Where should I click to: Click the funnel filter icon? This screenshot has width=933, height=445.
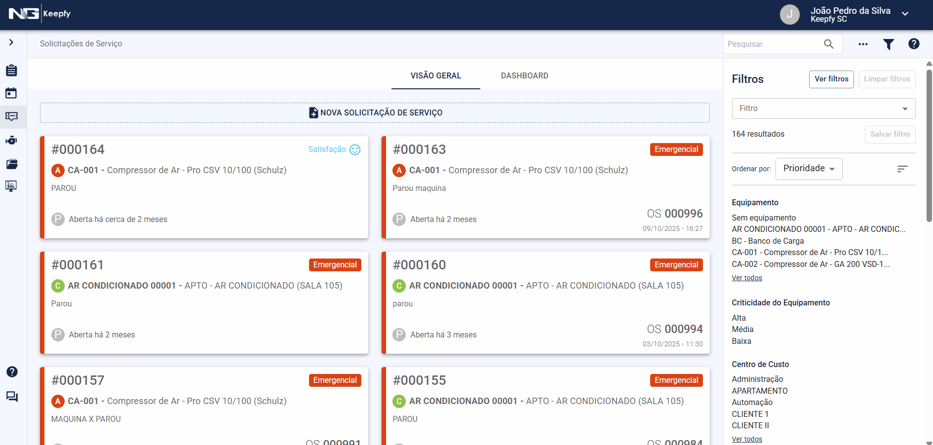pos(888,44)
